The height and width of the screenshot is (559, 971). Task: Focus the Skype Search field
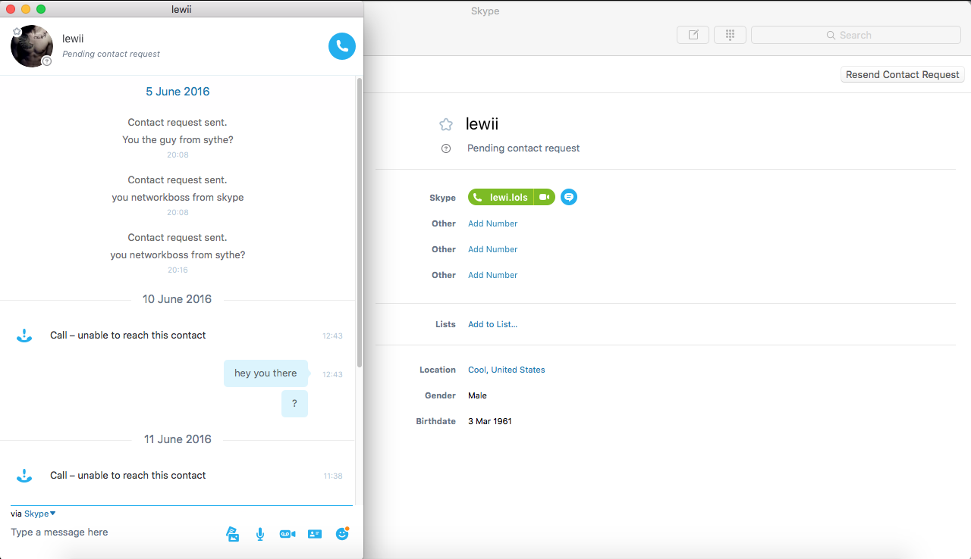click(856, 35)
